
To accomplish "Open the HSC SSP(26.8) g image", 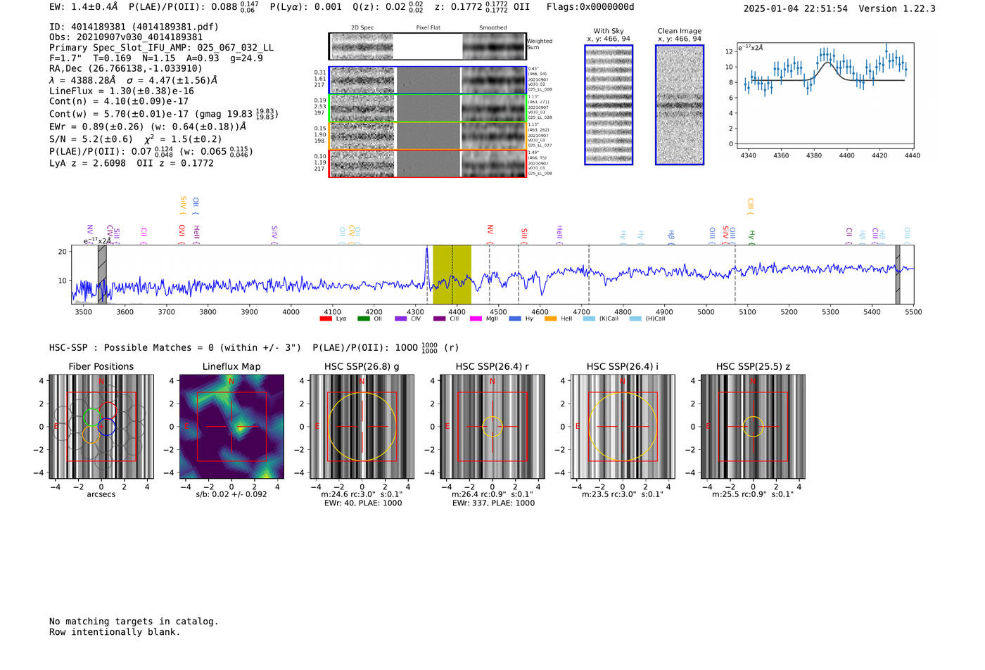I will point(362,427).
